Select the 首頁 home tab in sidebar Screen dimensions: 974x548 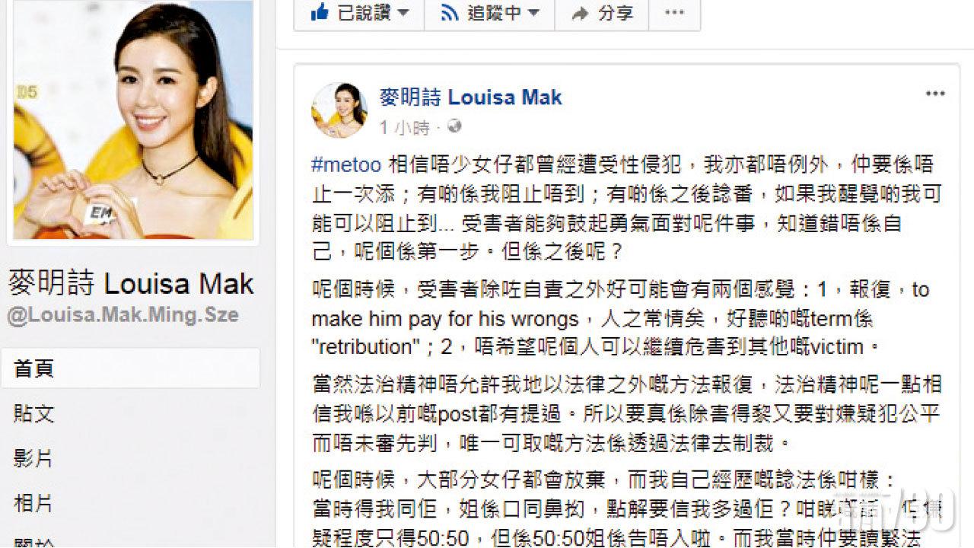click(x=131, y=368)
